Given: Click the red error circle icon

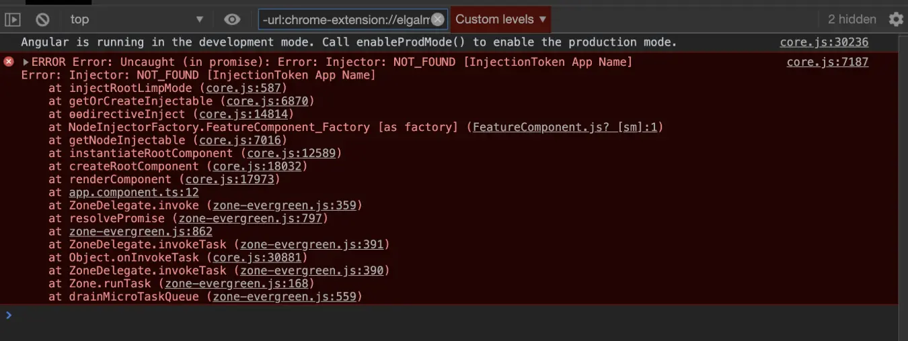Looking at the screenshot, I should point(9,62).
